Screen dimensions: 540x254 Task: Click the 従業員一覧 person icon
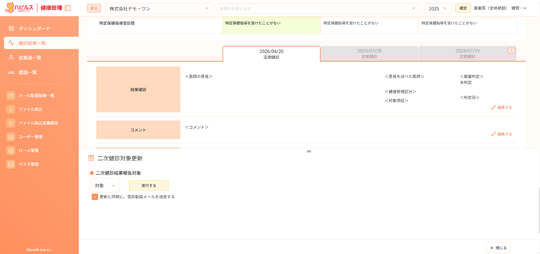pyautogui.click(x=11, y=57)
